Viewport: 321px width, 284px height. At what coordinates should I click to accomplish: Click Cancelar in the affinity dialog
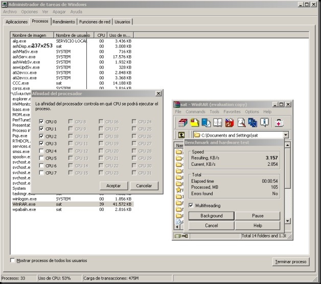(144, 186)
